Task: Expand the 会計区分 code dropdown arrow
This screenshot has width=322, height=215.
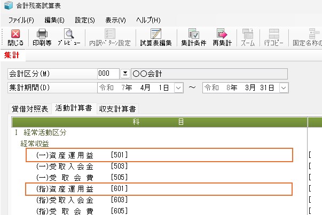Action: 125,74
